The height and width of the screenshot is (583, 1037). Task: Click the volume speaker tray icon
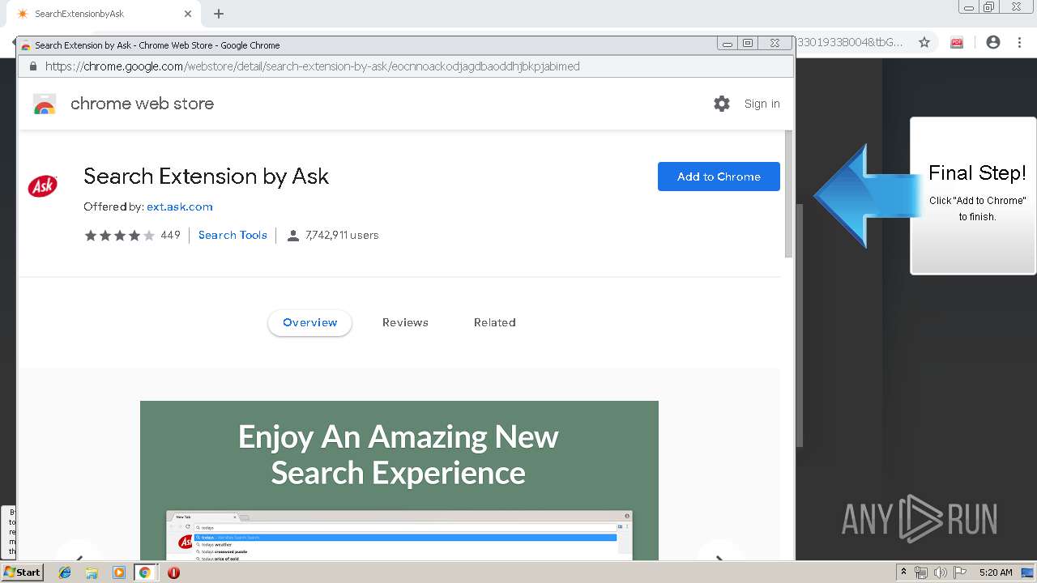[x=940, y=572]
